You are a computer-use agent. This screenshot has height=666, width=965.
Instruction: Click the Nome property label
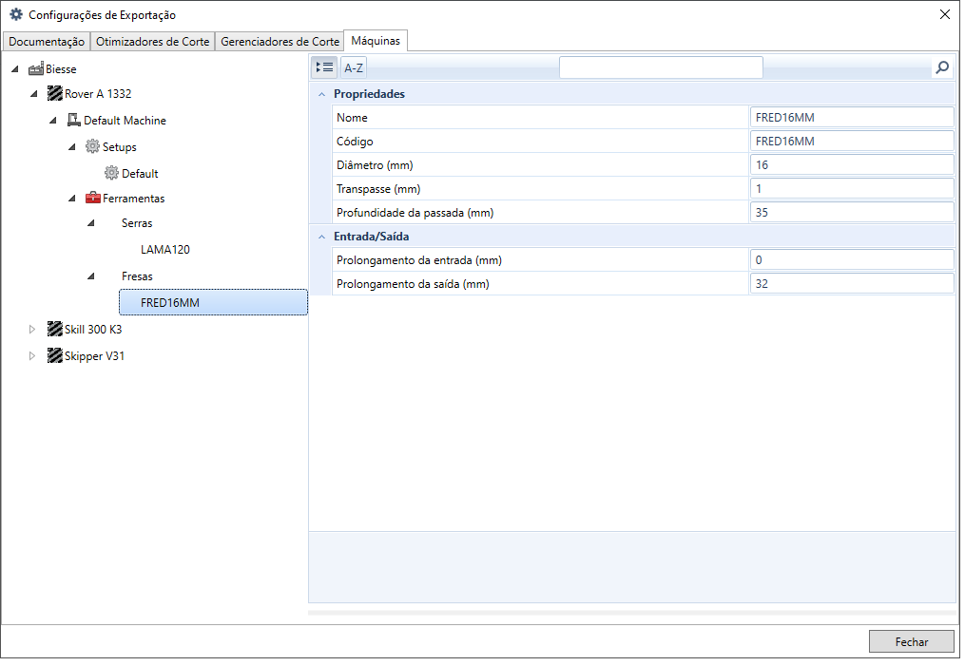coord(352,118)
